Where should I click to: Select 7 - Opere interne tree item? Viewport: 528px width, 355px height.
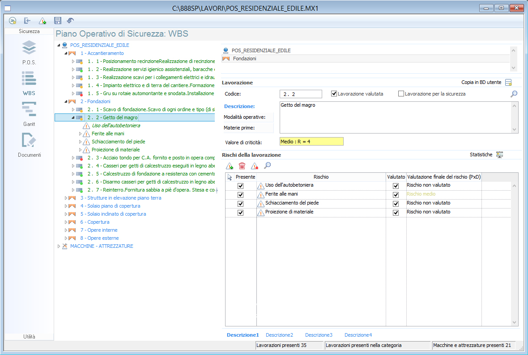pos(99,230)
